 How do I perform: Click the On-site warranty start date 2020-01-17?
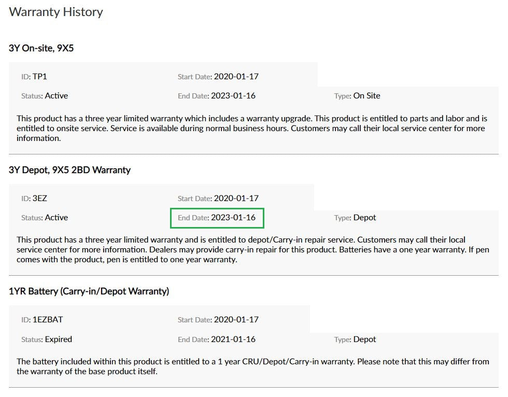click(236, 76)
